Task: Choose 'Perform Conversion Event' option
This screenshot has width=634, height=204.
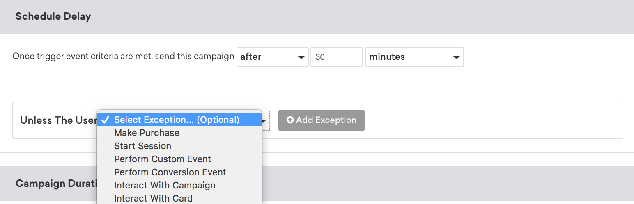Action: click(x=170, y=172)
